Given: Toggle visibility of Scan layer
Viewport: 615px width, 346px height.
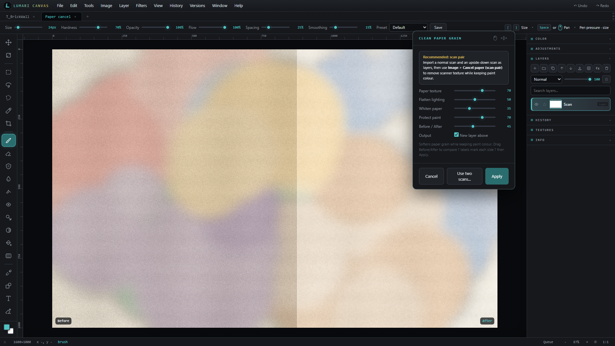Looking at the screenshot, I should (x=537, y=104).
